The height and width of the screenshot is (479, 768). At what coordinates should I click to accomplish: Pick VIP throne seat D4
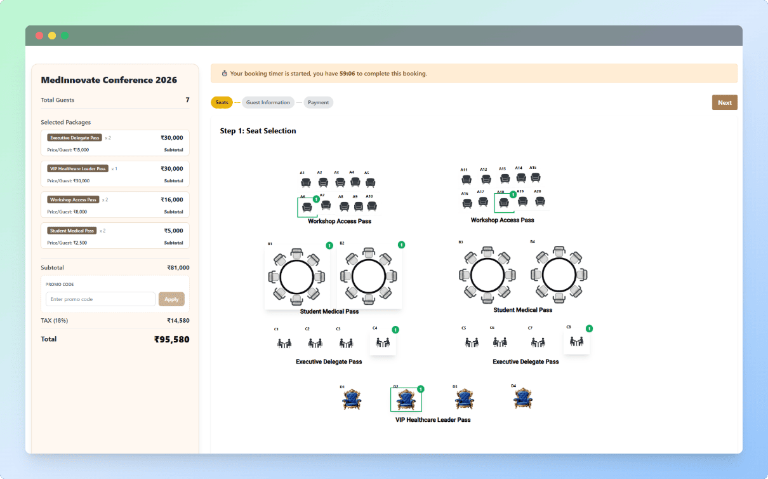click(523, 399)
